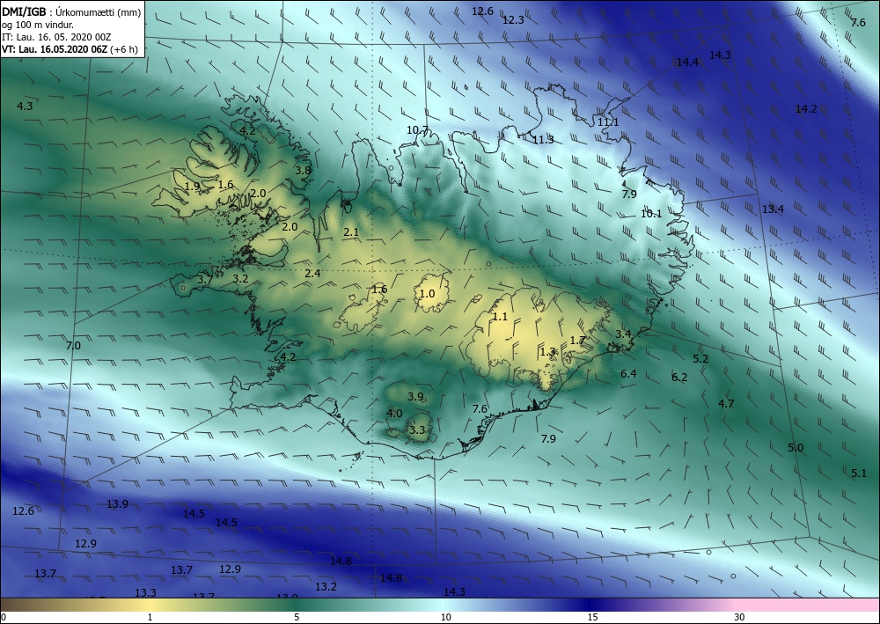Select the 3.9 value label
The height and width of the screenshot is (624, 880).
[415, 396]
